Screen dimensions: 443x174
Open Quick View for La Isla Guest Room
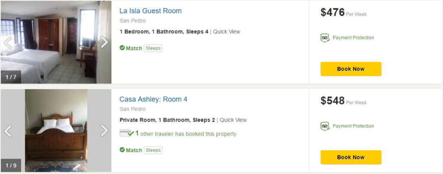227,31
